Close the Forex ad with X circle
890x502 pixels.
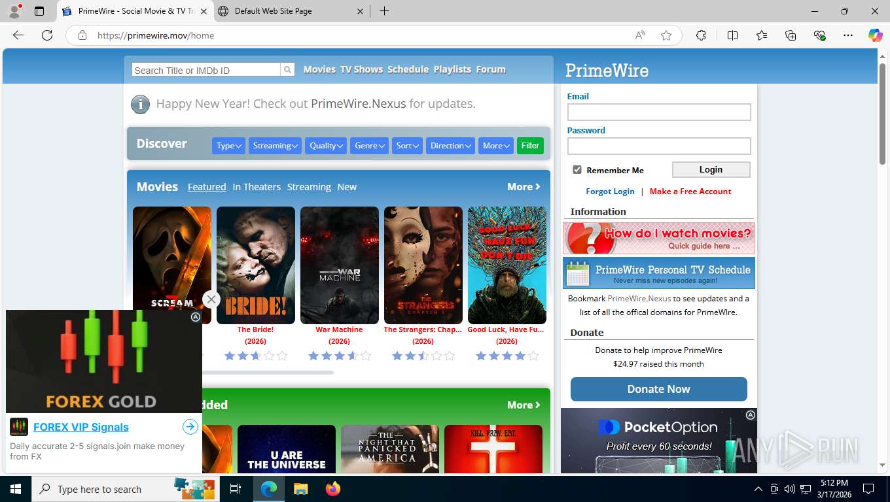(211, 299)
